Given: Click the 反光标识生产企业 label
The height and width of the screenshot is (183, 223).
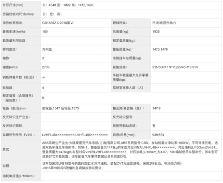Looking at the screenshot, I should [16, 117].
